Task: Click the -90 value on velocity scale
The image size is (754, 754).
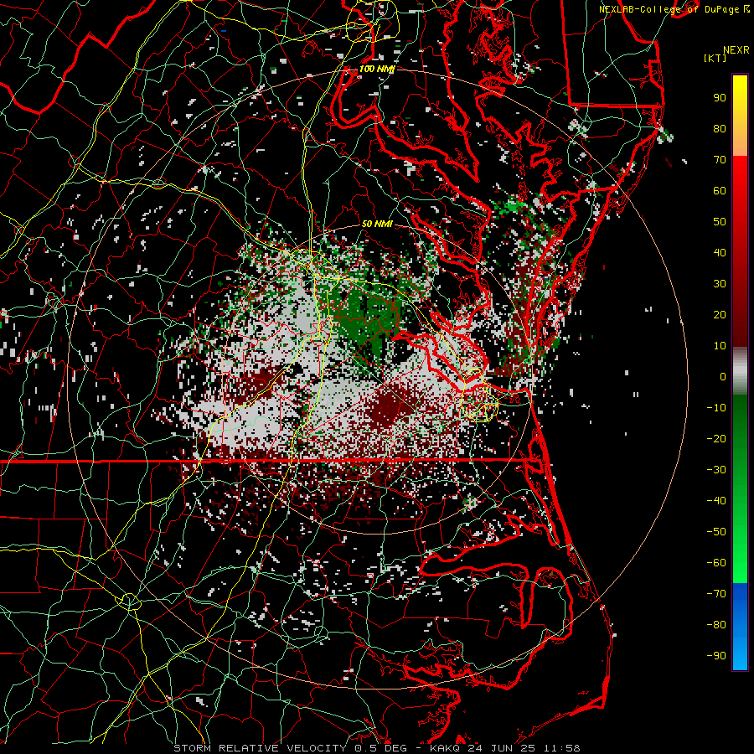Action: pyautogui.click(x=716, y=656)
